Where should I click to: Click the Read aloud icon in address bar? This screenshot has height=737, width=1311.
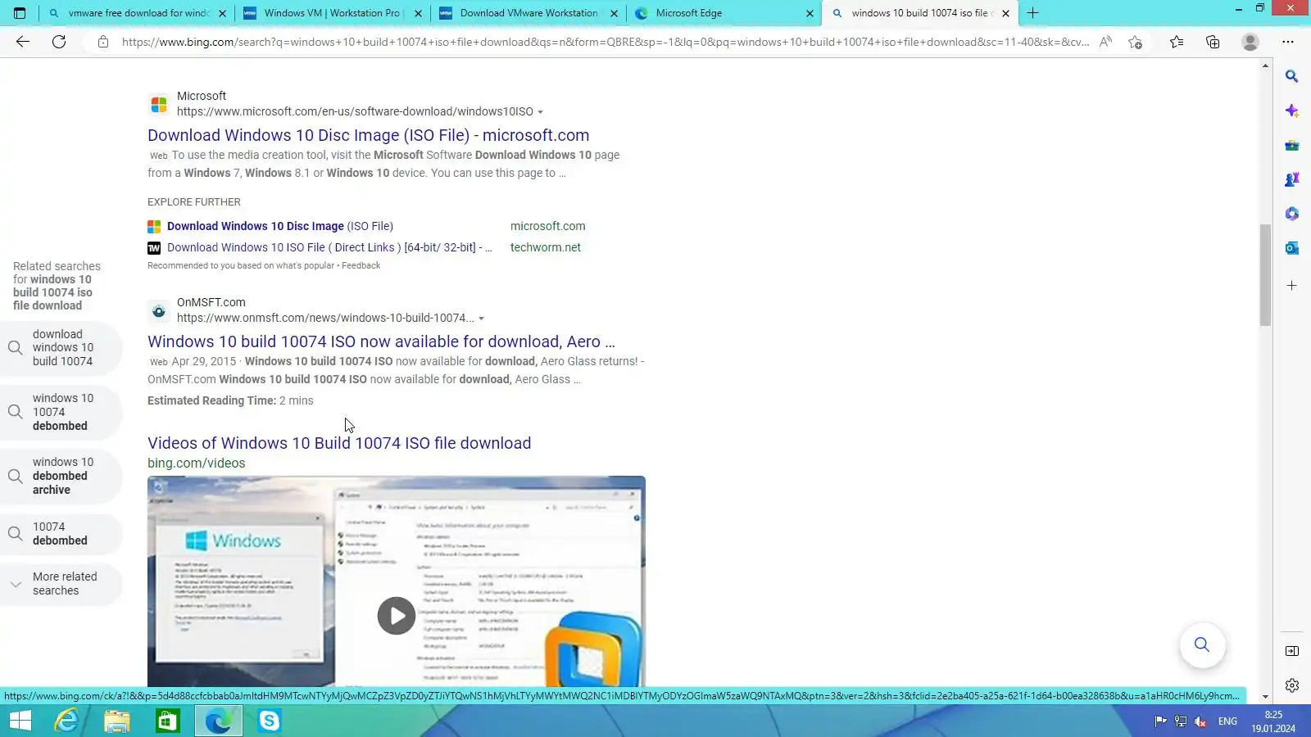pos(1105,42)
